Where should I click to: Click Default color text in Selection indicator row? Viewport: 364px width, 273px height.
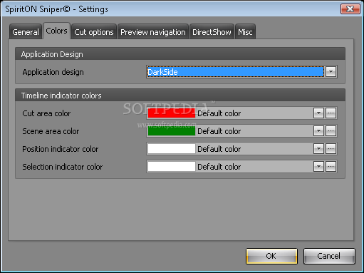[219, 167]
